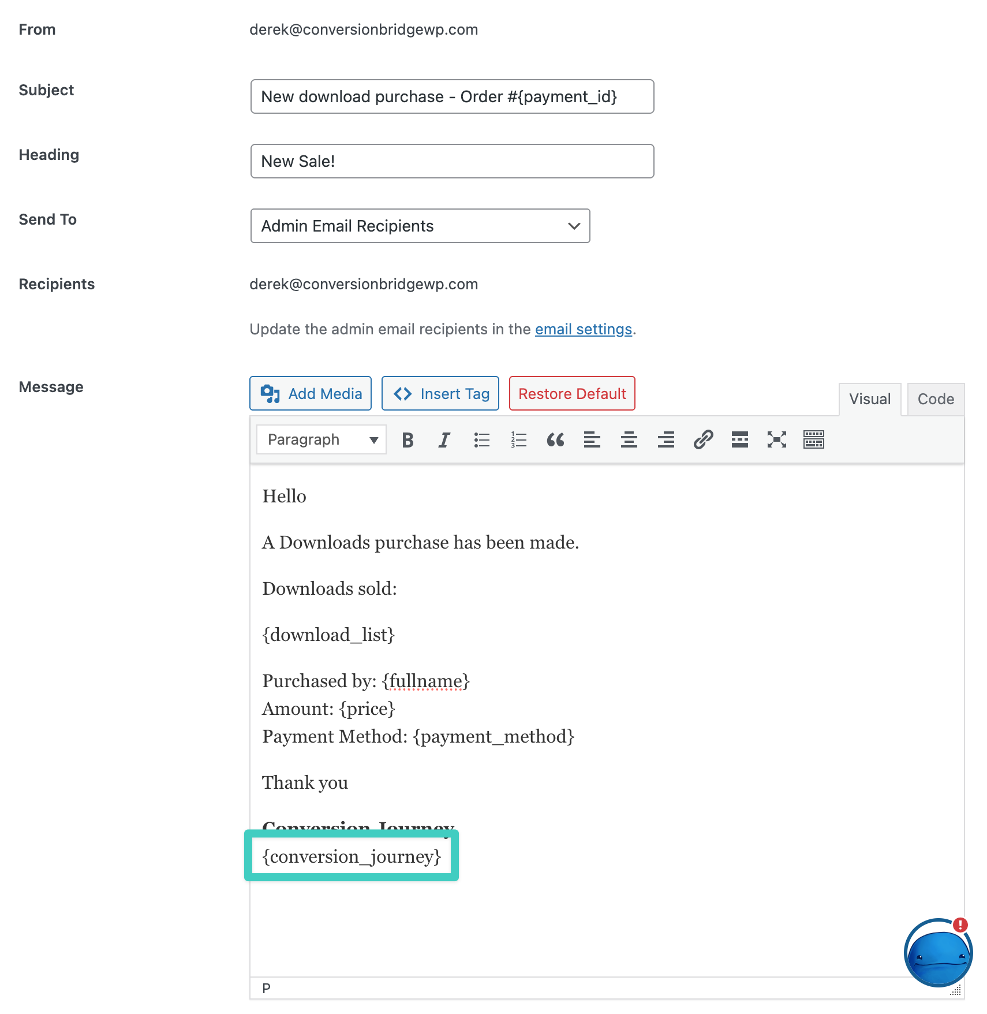The height and width of the screenshot is (1014, 987).
Task: Open the email settings link
Action: (583, 329)
